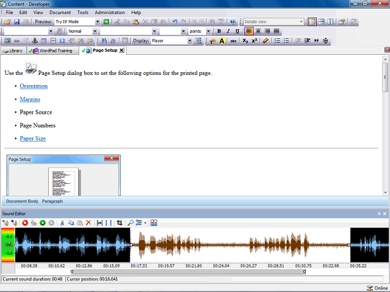Create a bulleted list

pyautogui.click(x=286, y=41)
